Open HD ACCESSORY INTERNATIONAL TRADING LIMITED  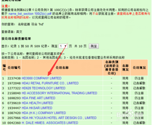click(60, 93)
